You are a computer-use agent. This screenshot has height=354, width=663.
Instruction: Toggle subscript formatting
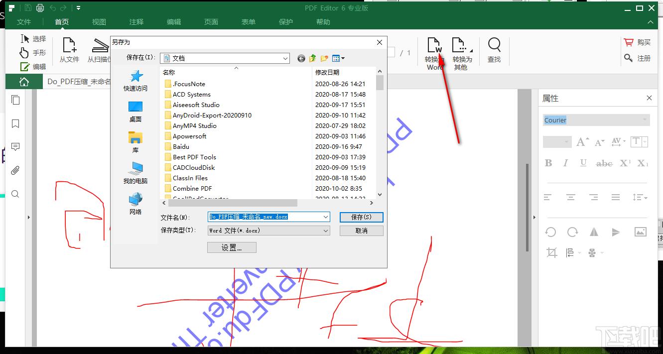pos(643,163)
